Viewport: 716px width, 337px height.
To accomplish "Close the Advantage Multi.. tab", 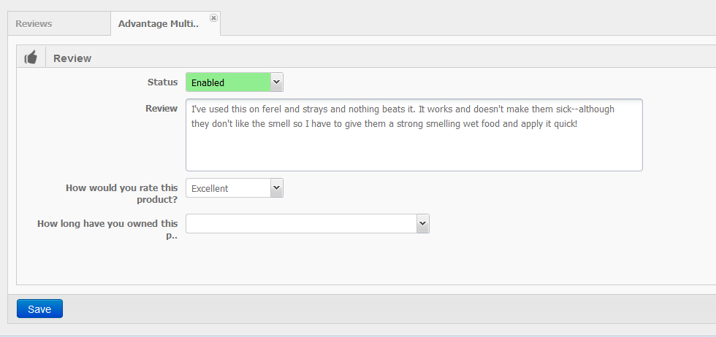I will pyautogui.click(x=213, y=18).
